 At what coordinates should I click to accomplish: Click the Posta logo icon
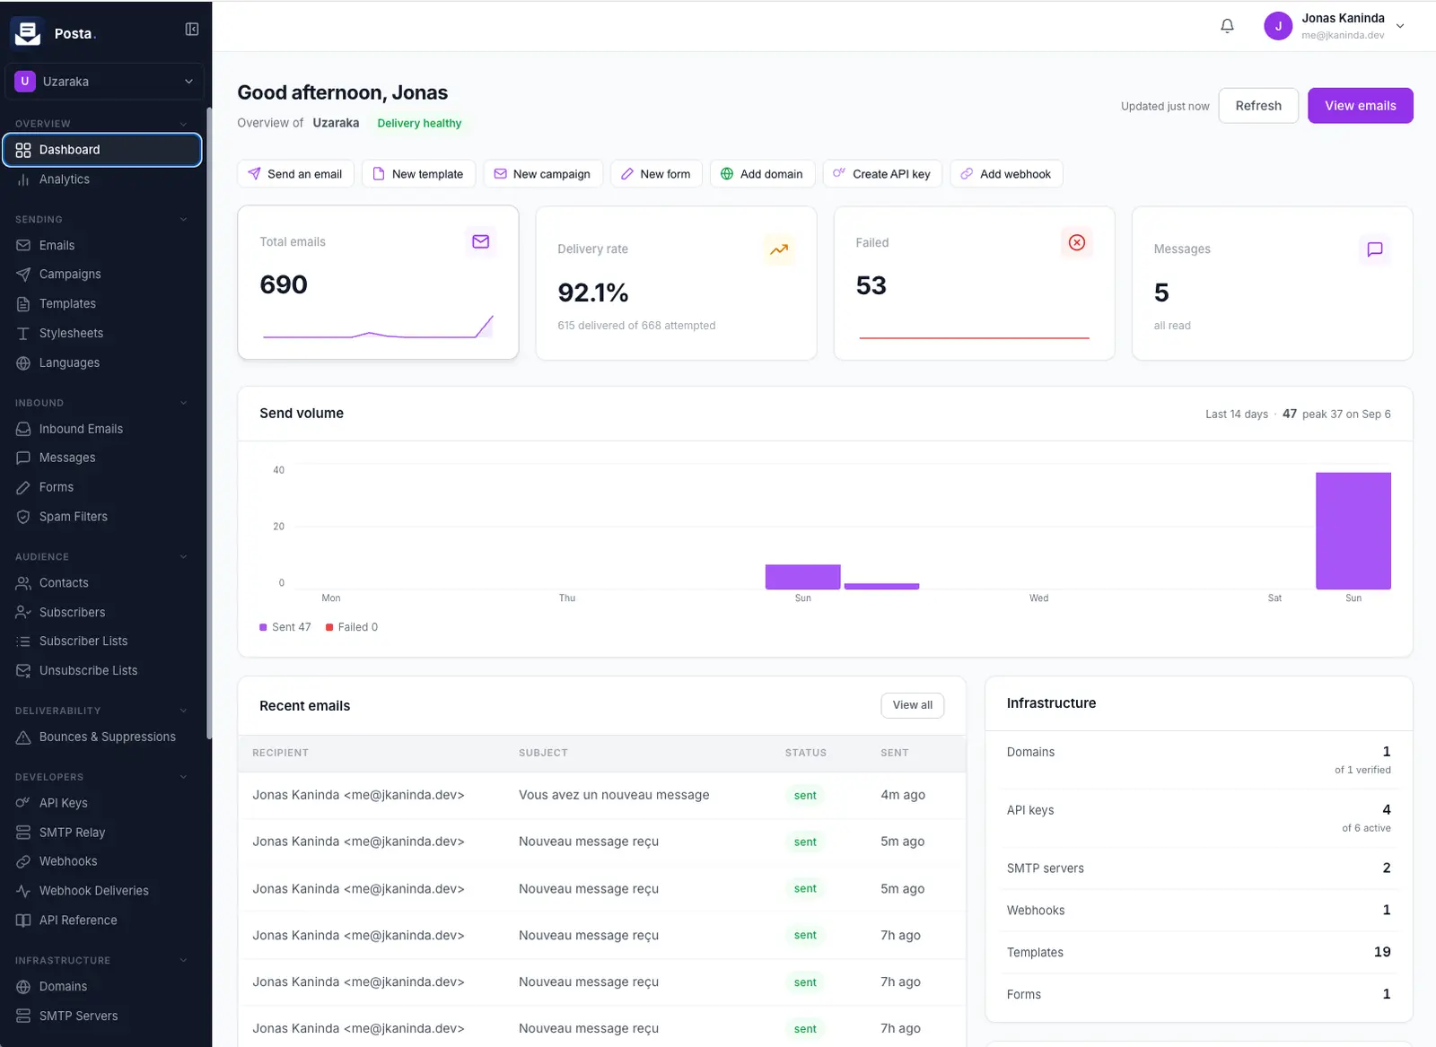tap(28, 32)
